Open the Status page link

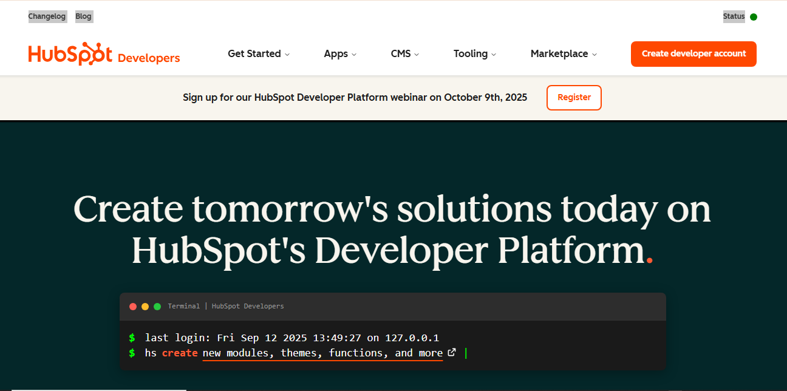pos(734,16)
